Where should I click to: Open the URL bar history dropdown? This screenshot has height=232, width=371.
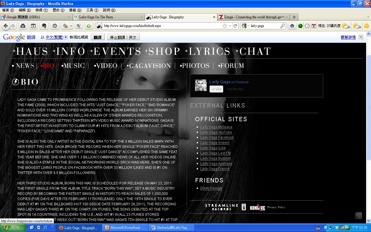coord(230,26)
